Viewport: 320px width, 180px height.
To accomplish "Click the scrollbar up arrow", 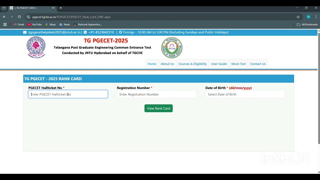I will pos(319,31).
